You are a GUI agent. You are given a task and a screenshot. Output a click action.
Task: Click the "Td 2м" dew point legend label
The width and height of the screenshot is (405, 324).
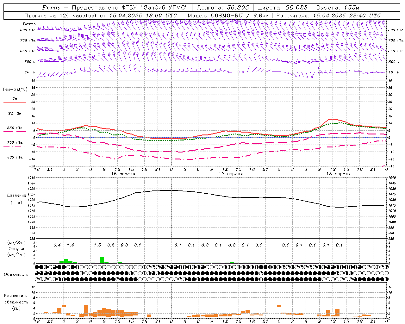[15, 113]
